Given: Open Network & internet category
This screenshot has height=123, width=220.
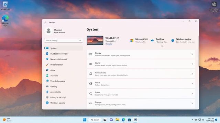Looking at the screenshot, I should (64, 59).
